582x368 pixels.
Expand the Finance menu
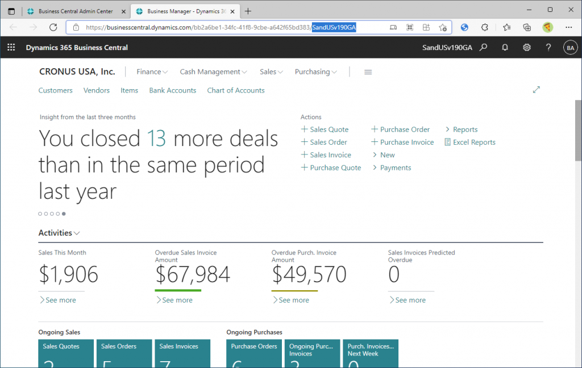(152, 72)
